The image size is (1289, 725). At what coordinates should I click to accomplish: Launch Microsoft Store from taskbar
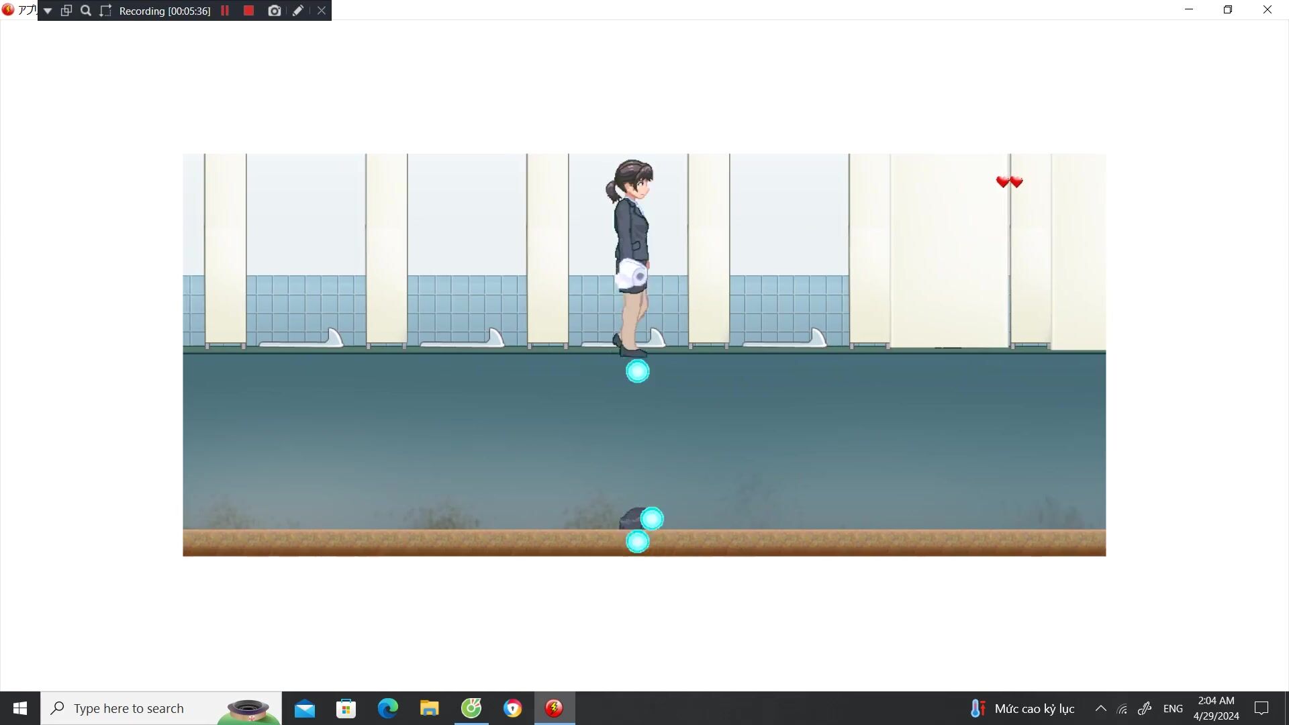click(346, 708)
